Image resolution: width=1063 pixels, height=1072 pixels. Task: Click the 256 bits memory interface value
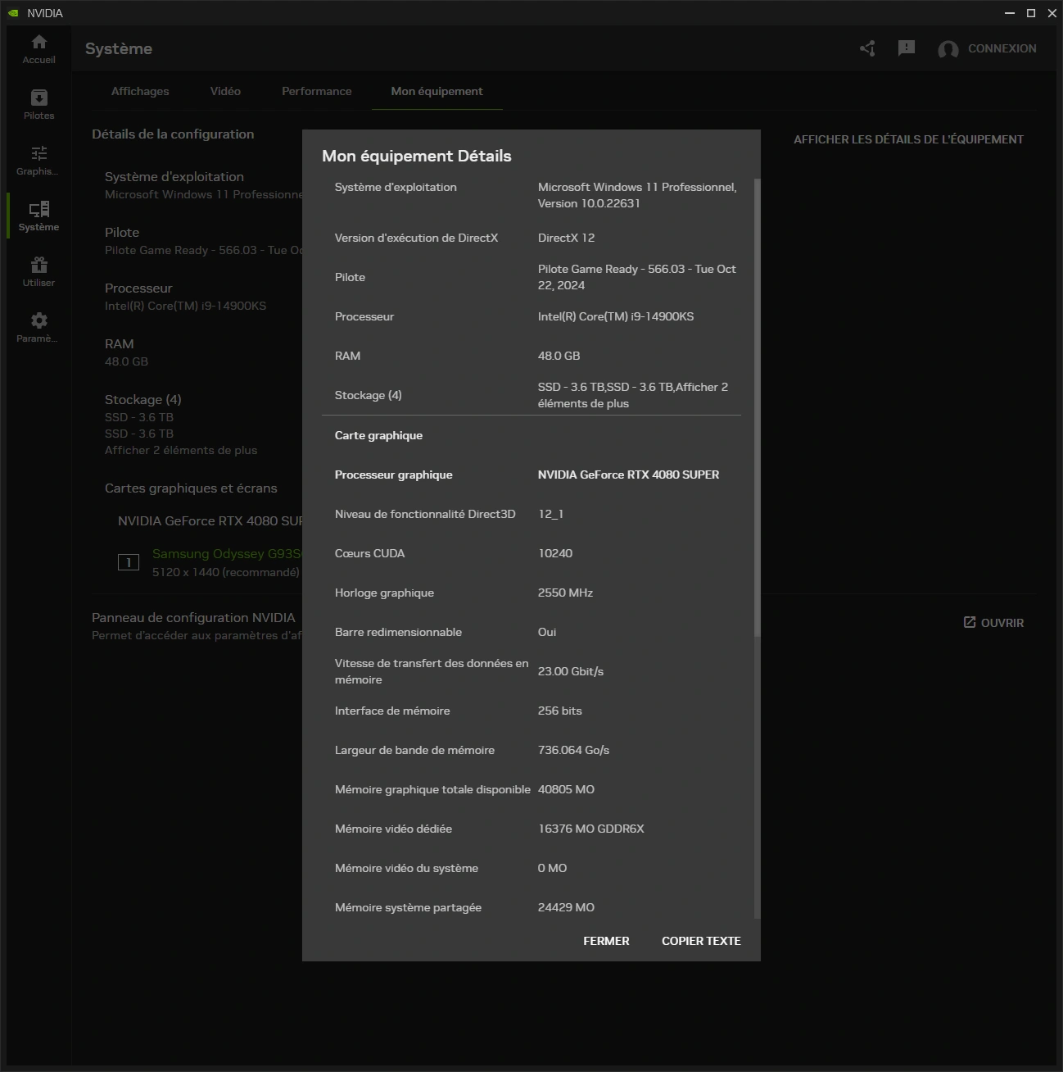pos(560,711)
